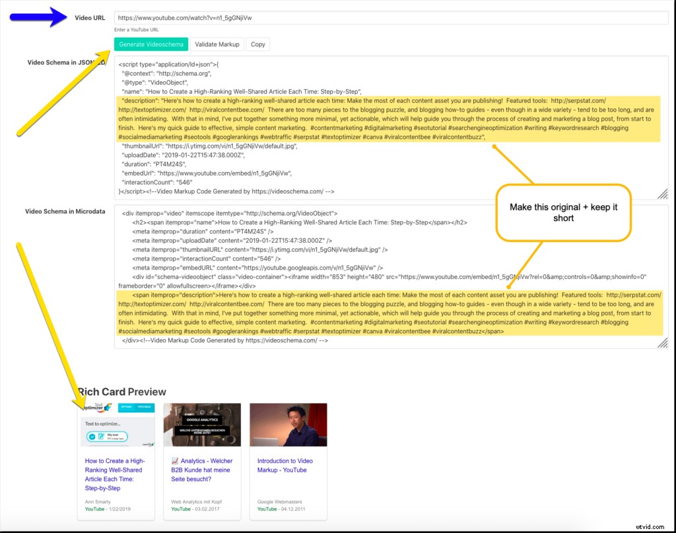676x533 pixels.
Task: Click the Introduction to Video Markup thumbnail
Action: click(288, 425)
